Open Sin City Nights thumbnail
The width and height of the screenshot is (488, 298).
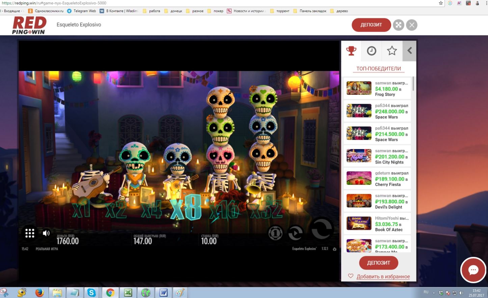[359, 156]
